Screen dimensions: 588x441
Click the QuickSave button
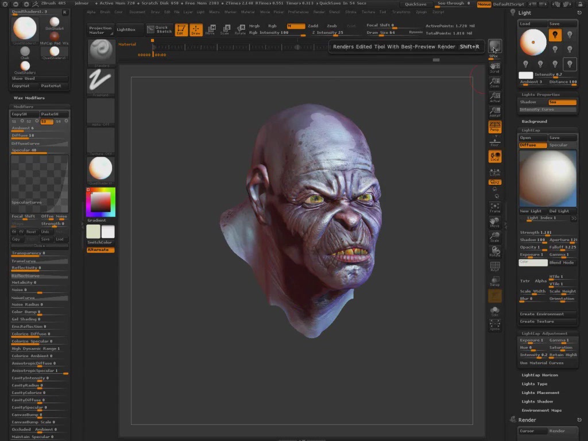(x=415, y=4)
